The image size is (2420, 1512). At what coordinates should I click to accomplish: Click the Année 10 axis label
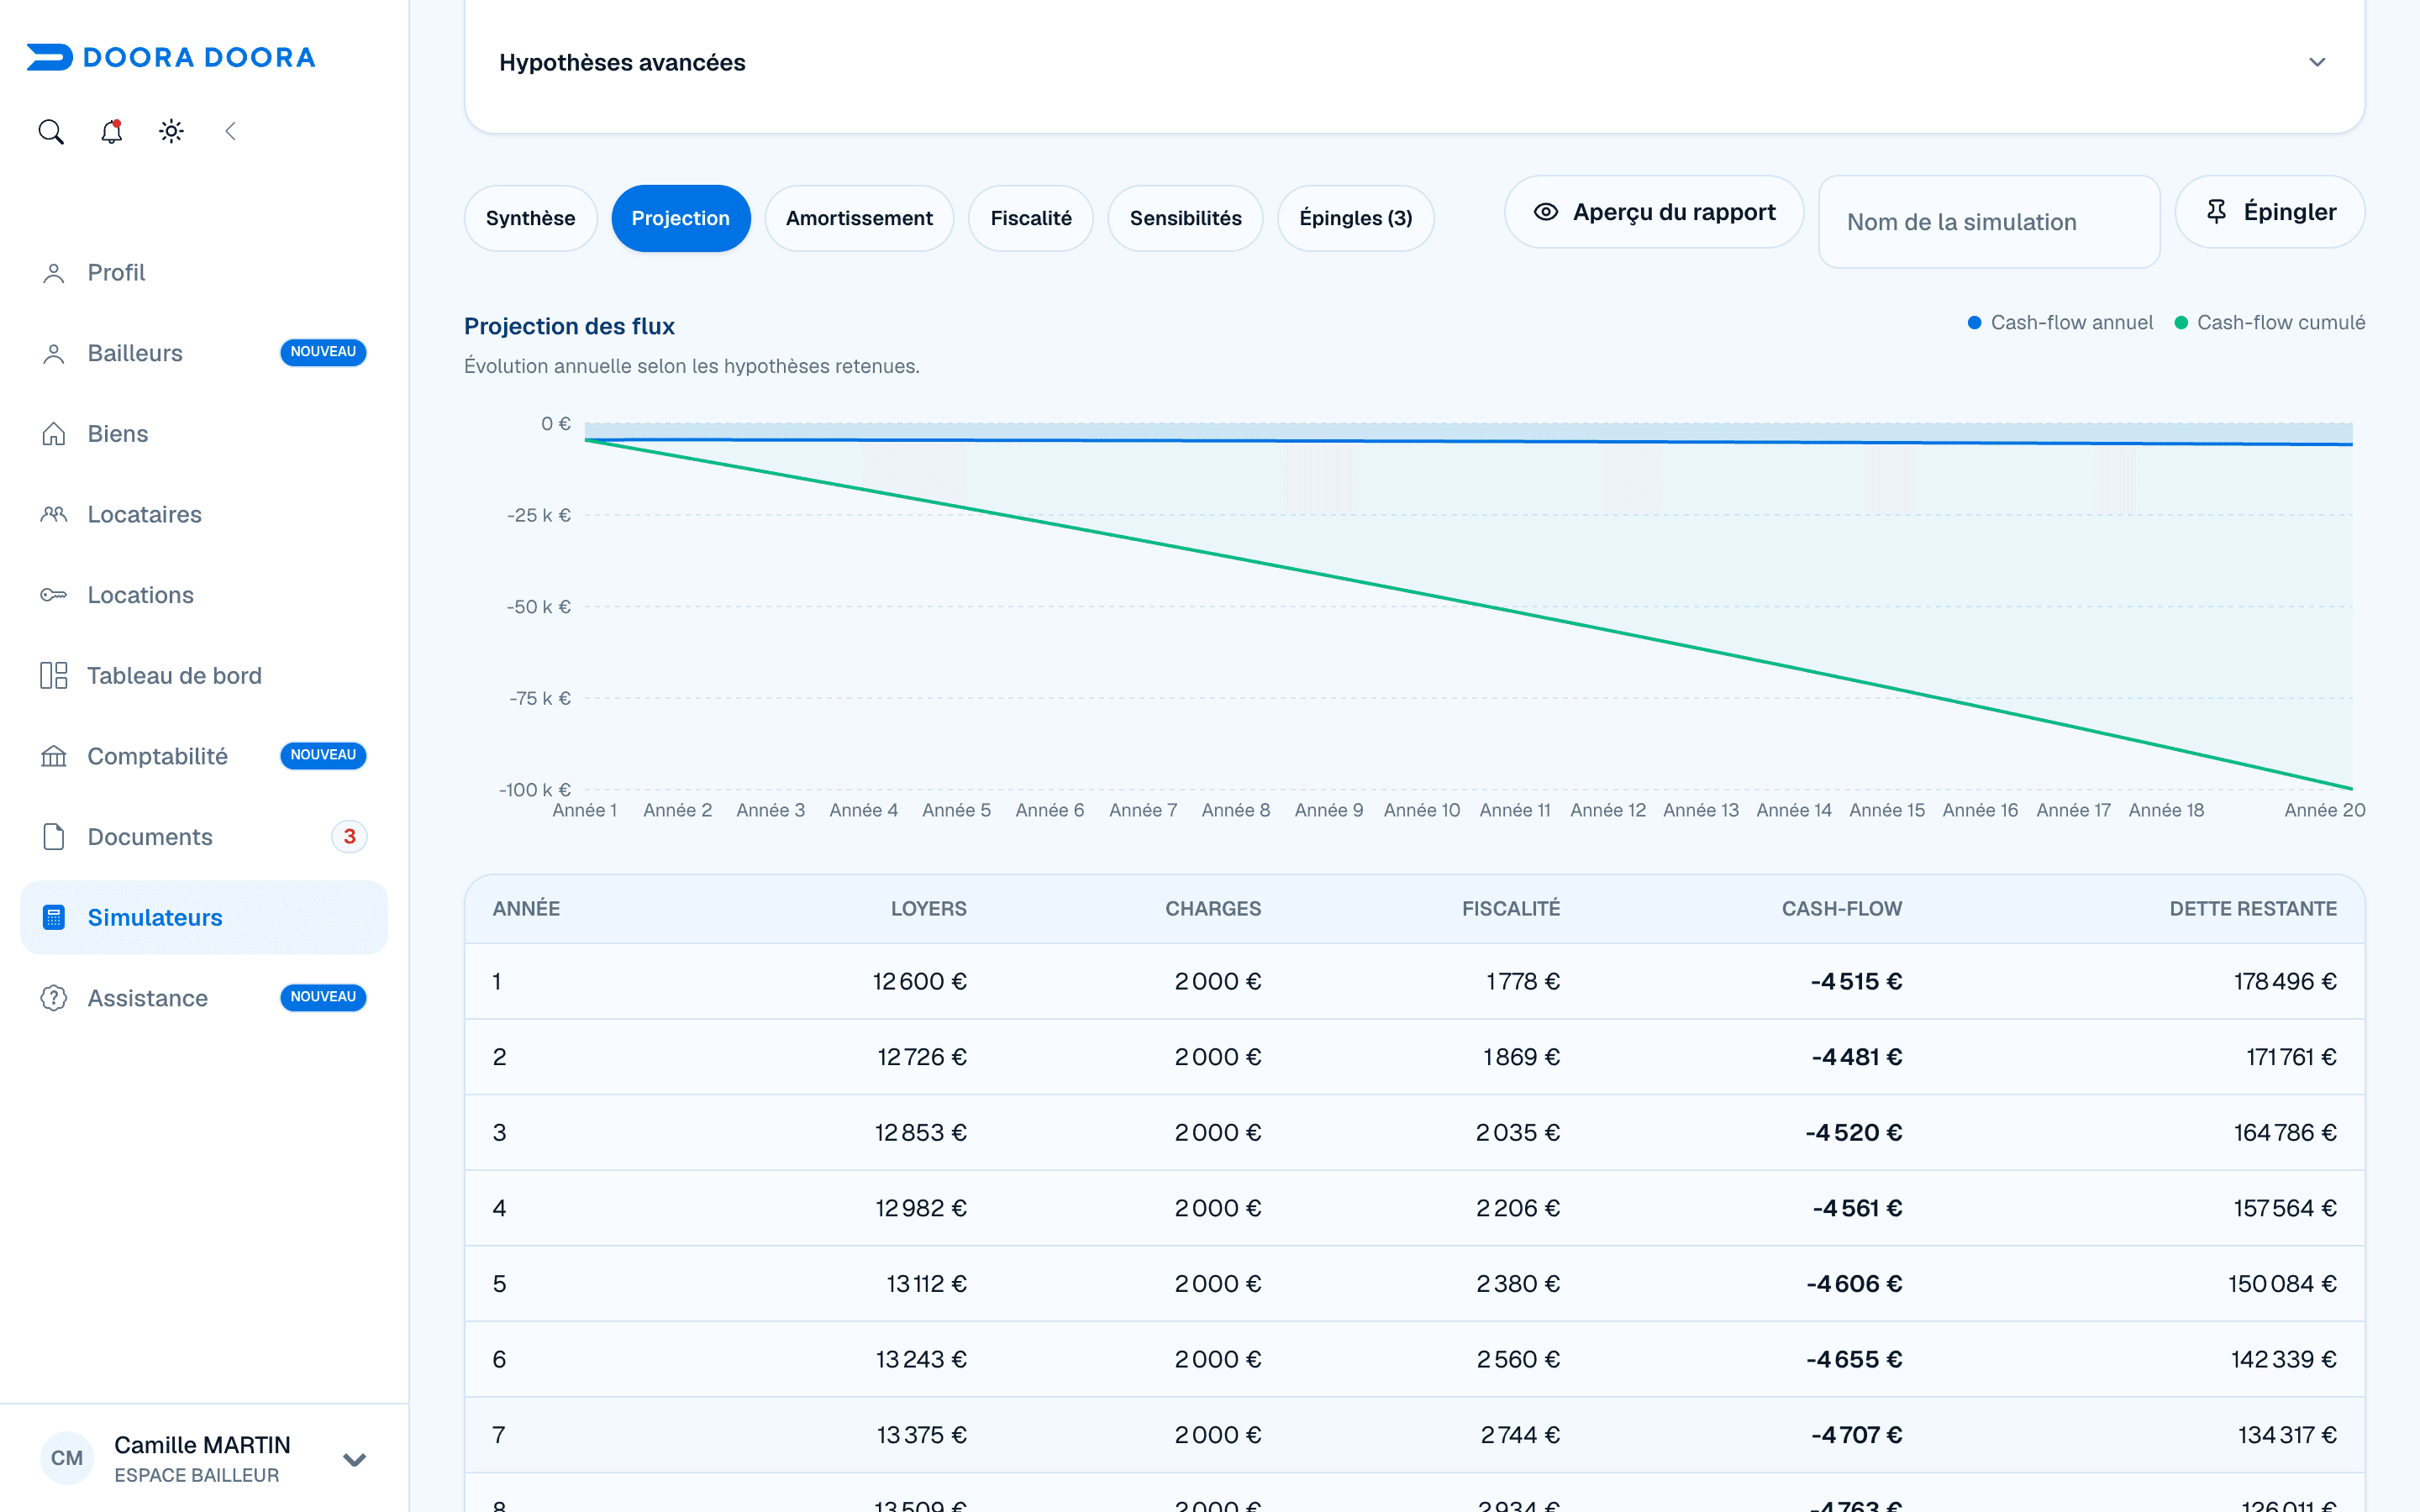point(1422,810)
